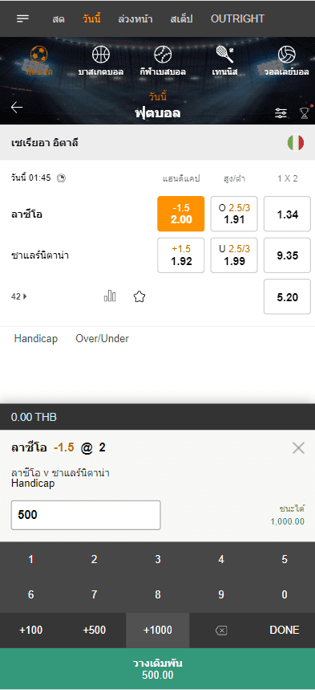The height and width of the screenshot is (690, 315).
Task: Expand the 42 more markets arrow
Action: pyautogui.click(x=19, y=296)
